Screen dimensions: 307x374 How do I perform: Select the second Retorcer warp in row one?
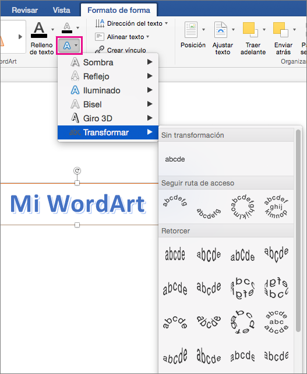pyautogui.click(x=209, y=254)
